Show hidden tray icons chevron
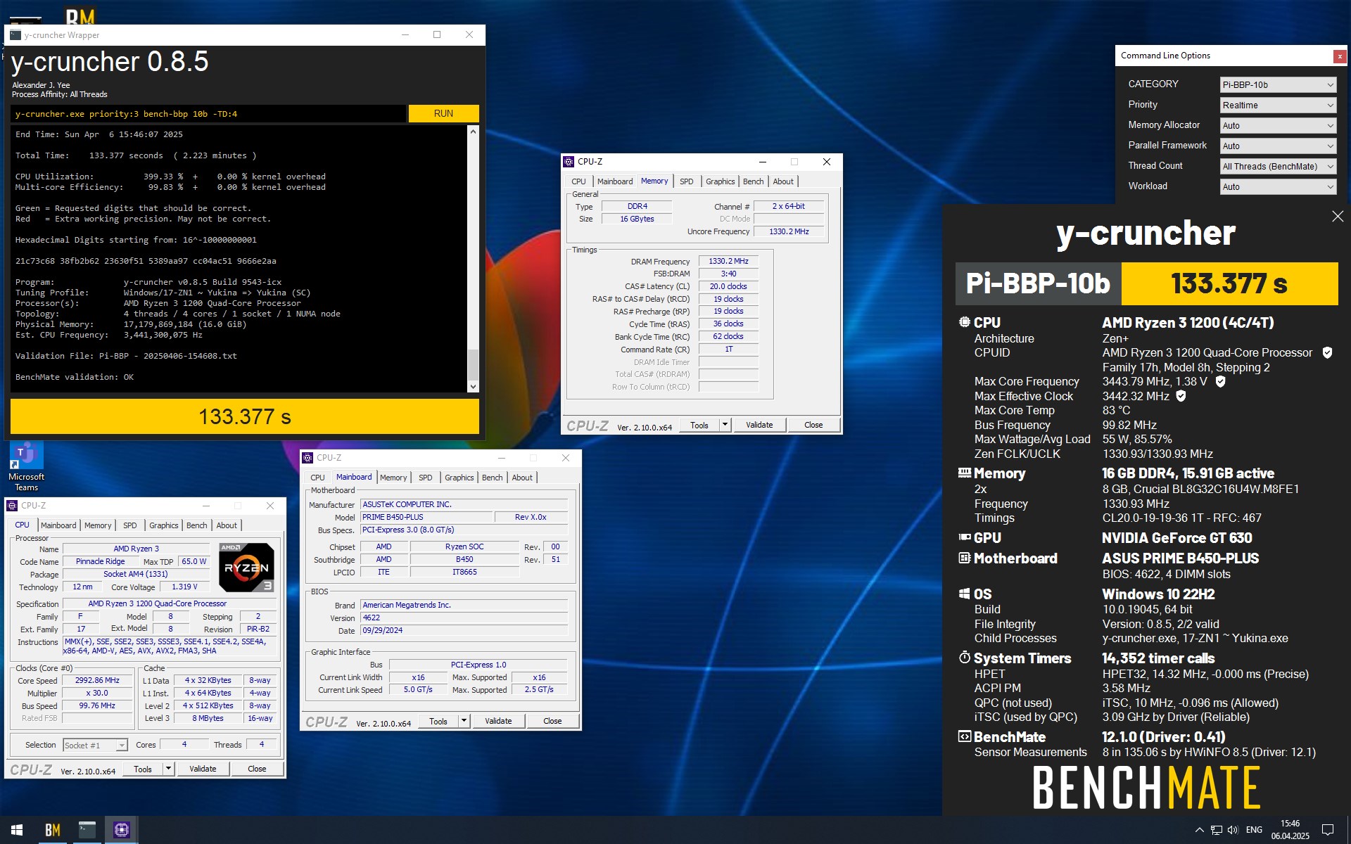1351x844 pixels. click(1199, 830)
